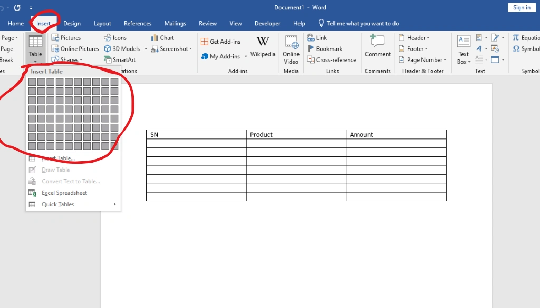The image size is (540, 308).
Task: Open Online Pictures
Action: pos(75,49)
